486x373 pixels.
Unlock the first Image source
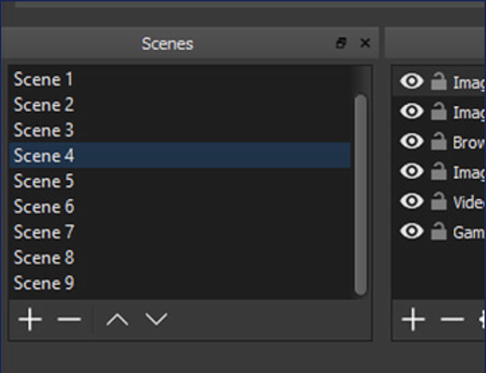pos(438,82)
